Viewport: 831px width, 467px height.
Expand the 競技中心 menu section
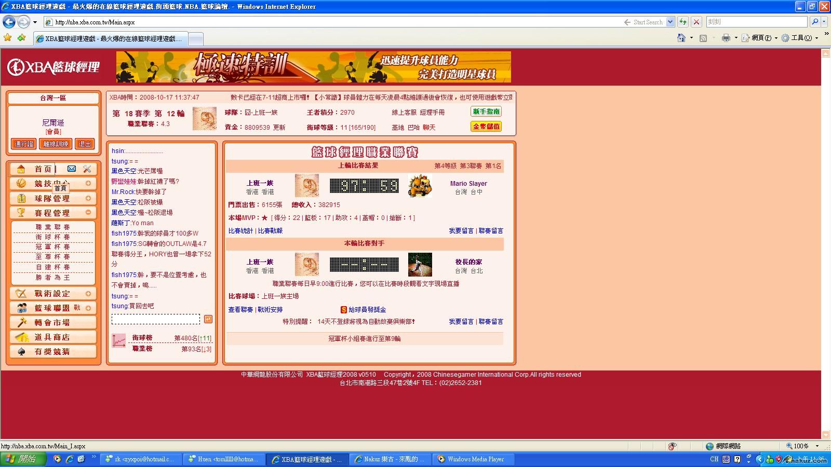click(x=88, y=183)
